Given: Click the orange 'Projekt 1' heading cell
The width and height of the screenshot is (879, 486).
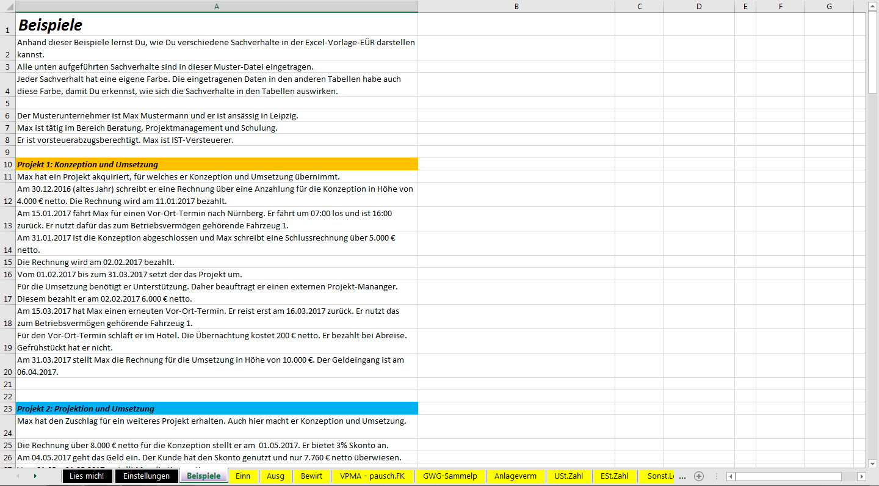Looking at the screenshot, I should point(217,164).
